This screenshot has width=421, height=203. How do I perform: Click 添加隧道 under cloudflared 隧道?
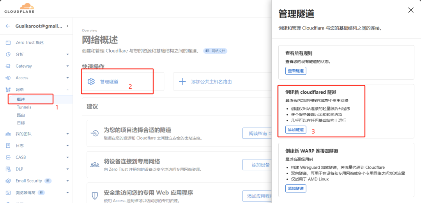[295, 130]
